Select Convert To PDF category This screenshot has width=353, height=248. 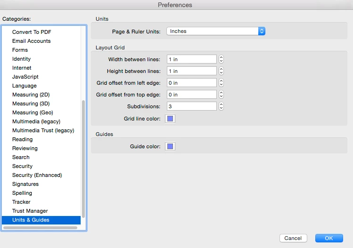click(41, 32)
